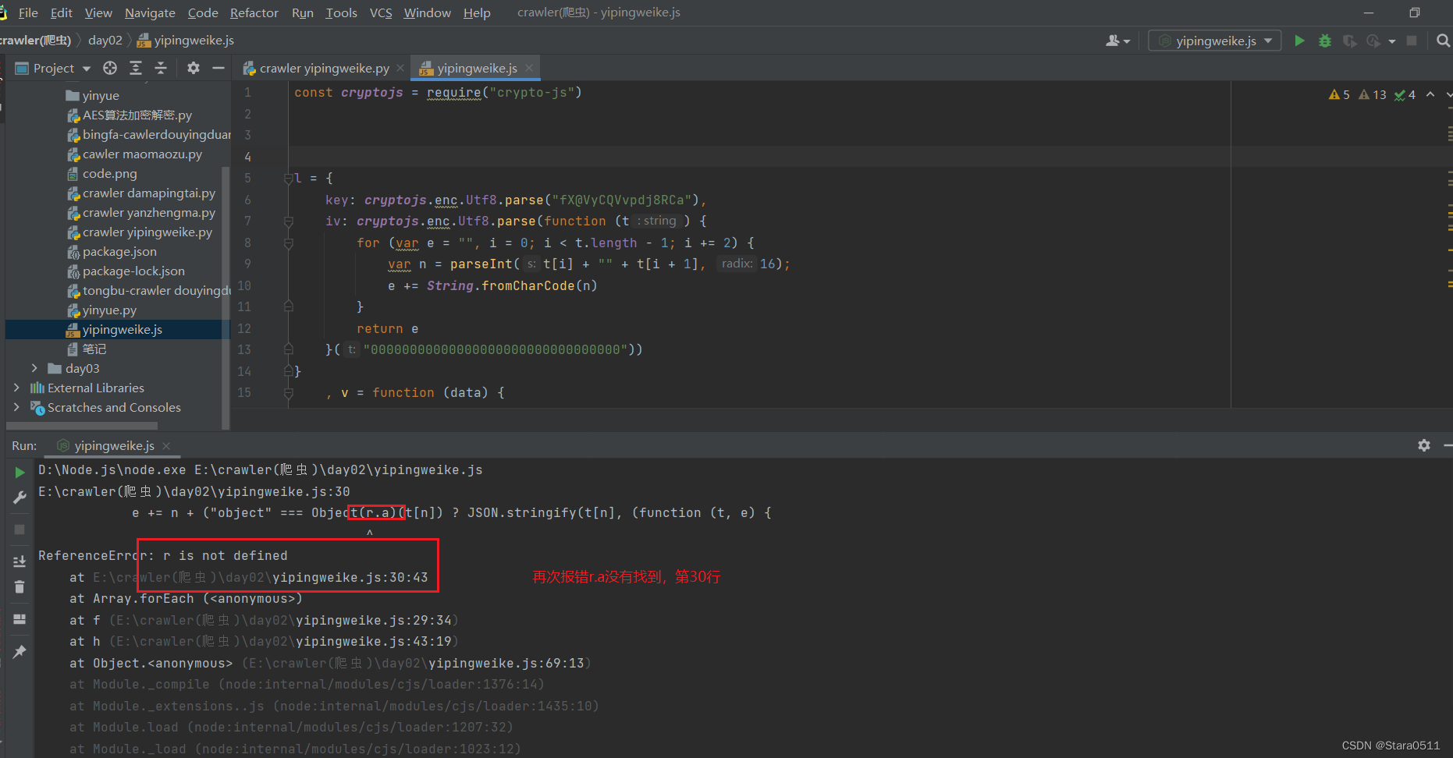Click the warnings count indicator 5
This screenshot has width=1453, height=758.
tap(1339, 94)
